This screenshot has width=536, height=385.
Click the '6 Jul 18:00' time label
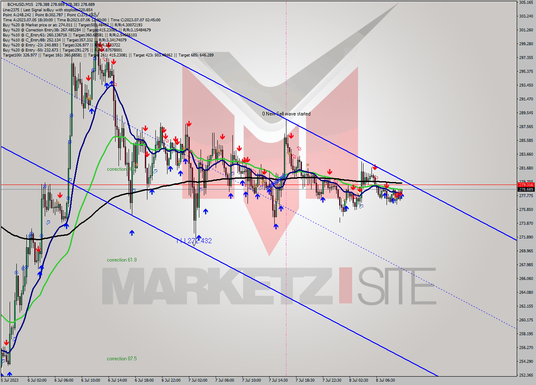click(x=144, y=381)
